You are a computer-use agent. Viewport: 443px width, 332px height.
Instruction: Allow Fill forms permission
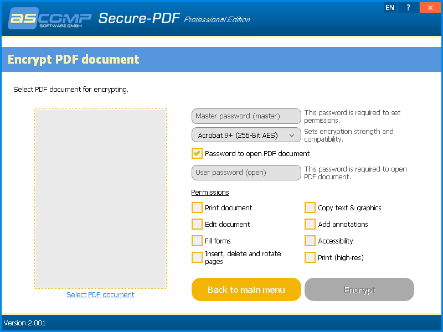point(197,241)
